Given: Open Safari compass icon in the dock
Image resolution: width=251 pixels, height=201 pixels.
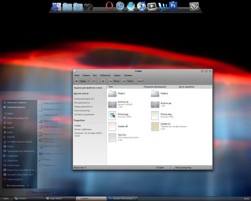Looking at the screenshot, I should [x=120, y=6].
